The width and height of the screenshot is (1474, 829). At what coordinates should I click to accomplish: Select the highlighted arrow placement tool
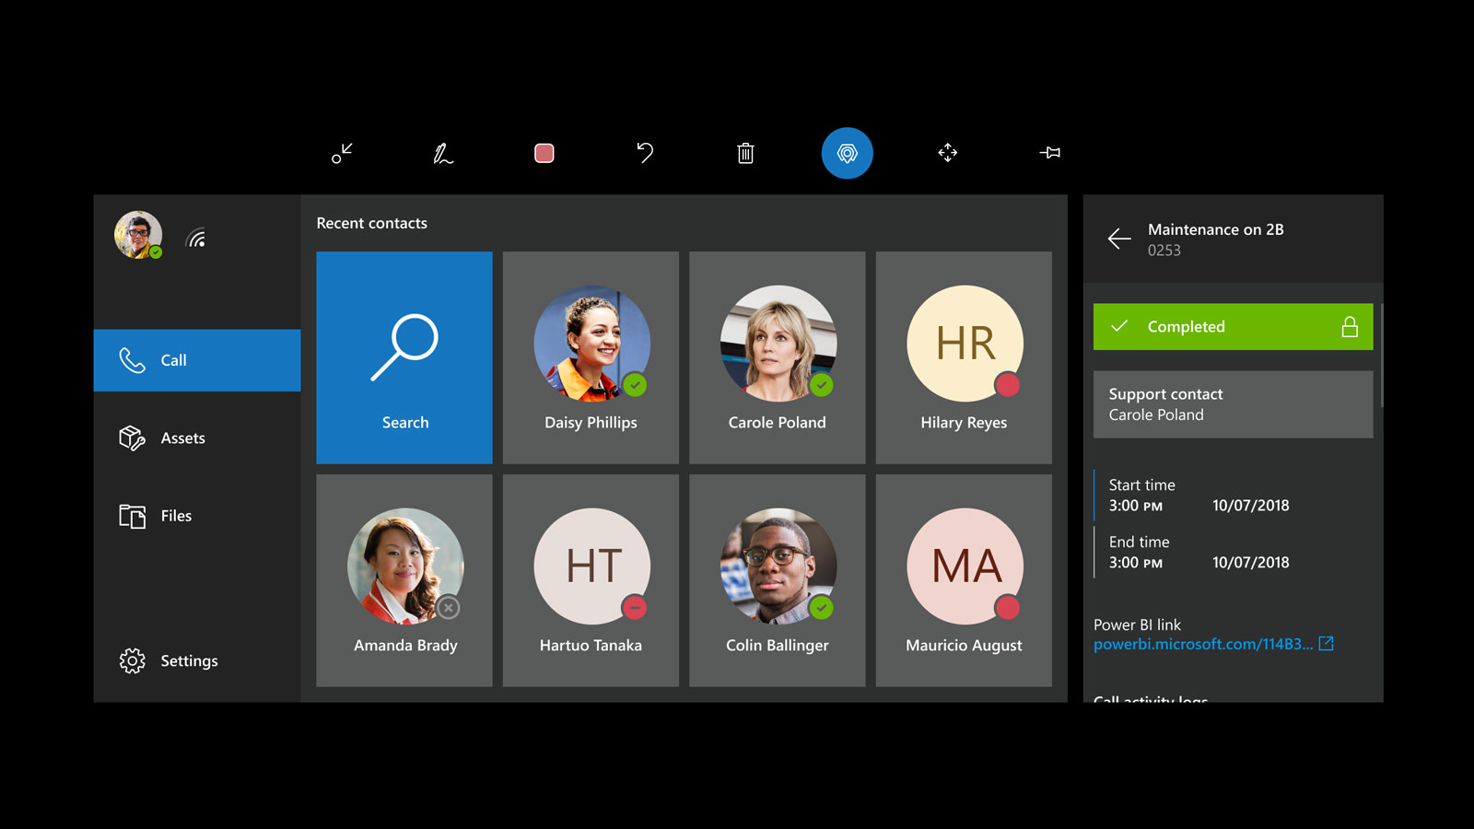point(847,153)
